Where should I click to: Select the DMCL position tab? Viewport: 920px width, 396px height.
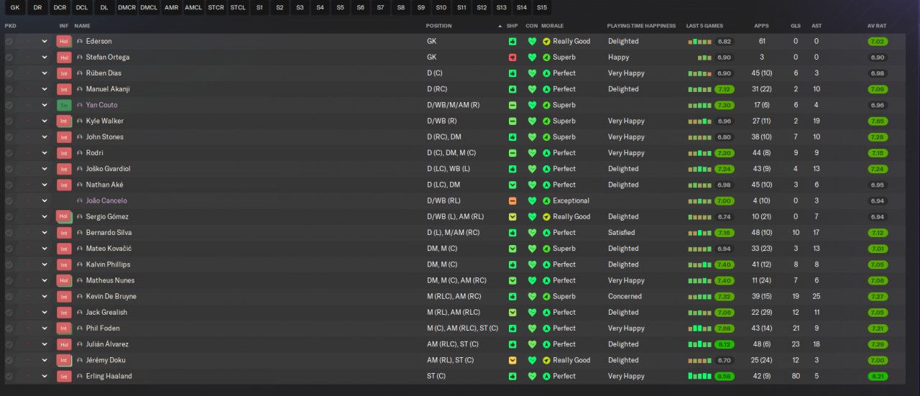pos(149,7)
